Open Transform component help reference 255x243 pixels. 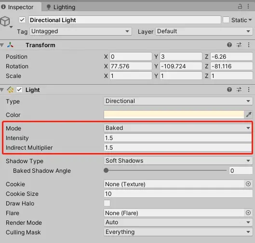[229, 45]
